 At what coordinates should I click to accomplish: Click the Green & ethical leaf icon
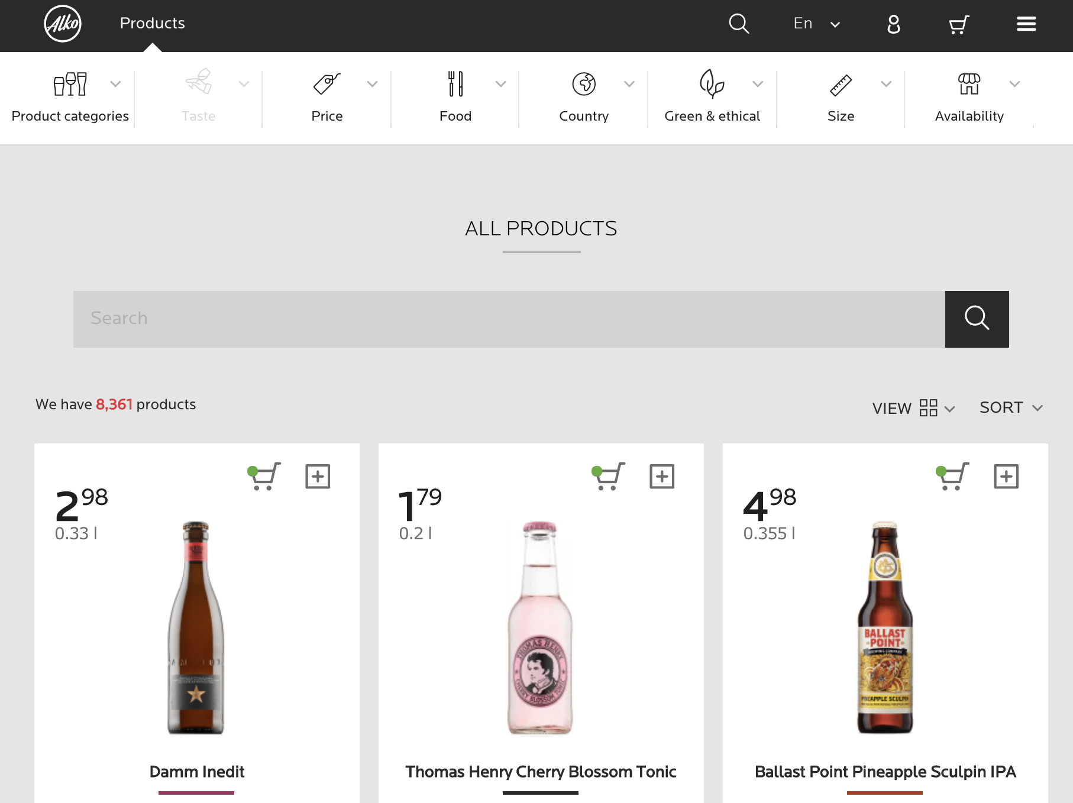coord(712,83)
